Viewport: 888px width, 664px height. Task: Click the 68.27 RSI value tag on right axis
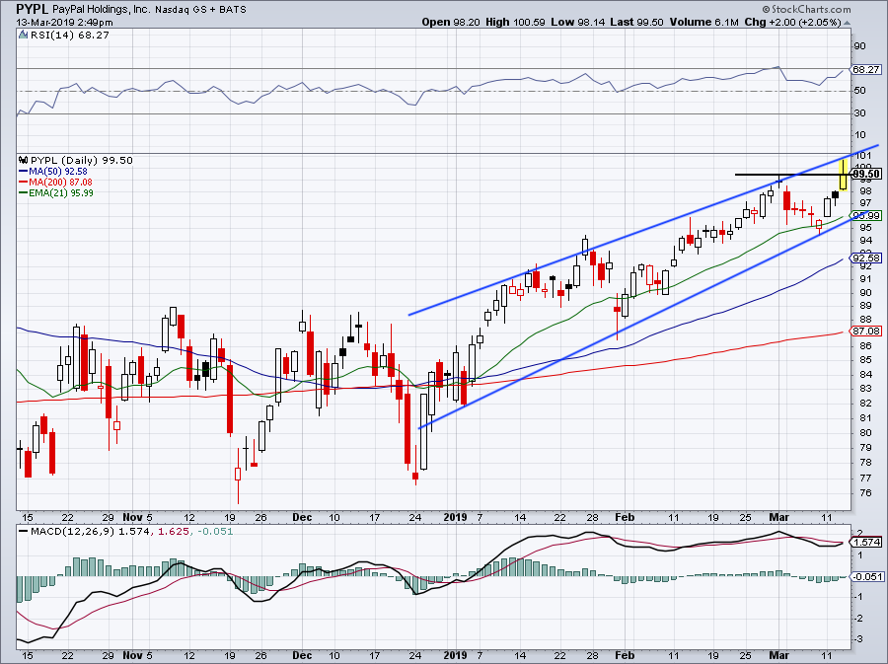866,70
